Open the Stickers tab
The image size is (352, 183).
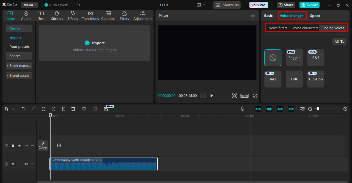tap(57, 16)
